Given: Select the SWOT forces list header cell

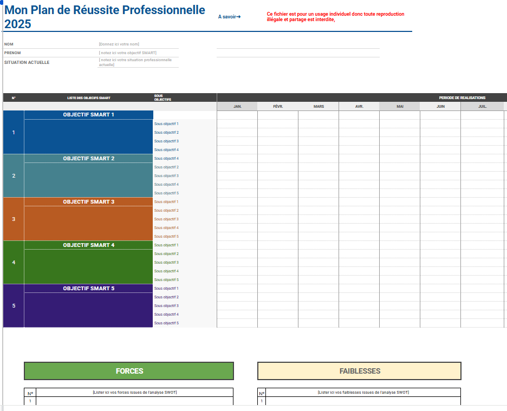Looking at the screenshot, I should 134,392.
